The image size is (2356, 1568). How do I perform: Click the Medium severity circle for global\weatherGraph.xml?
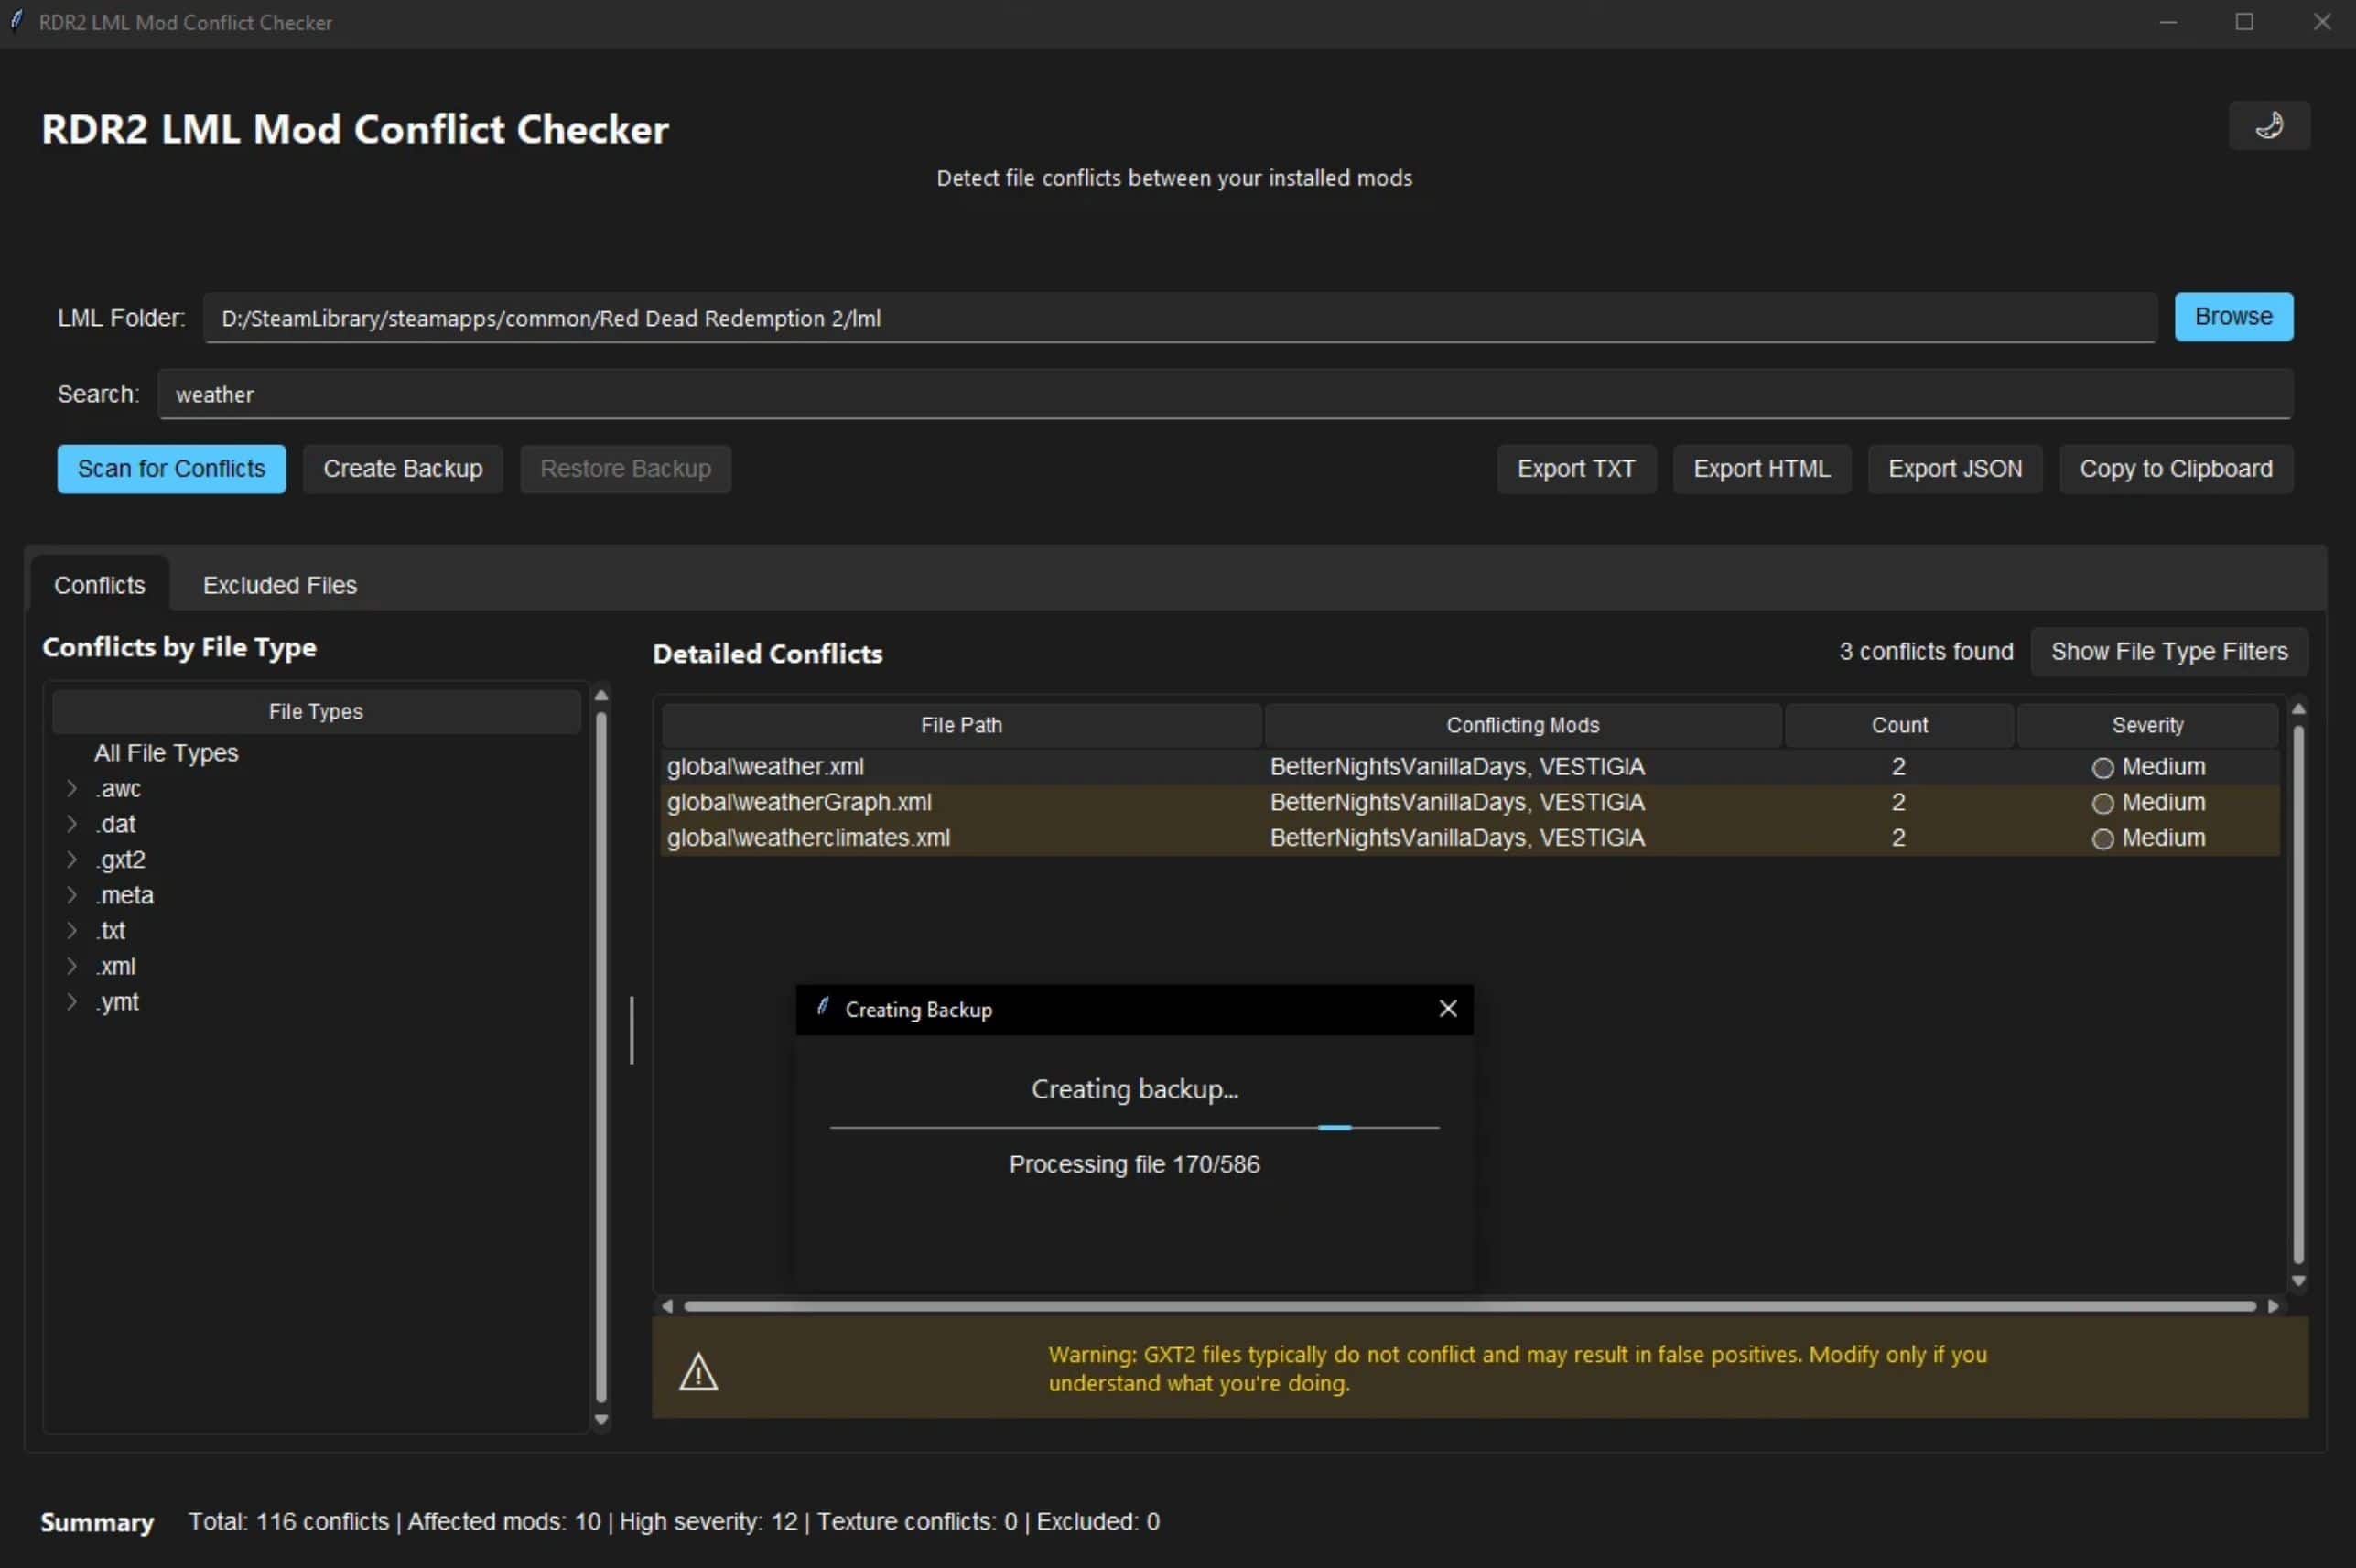tap(2102, 803)
